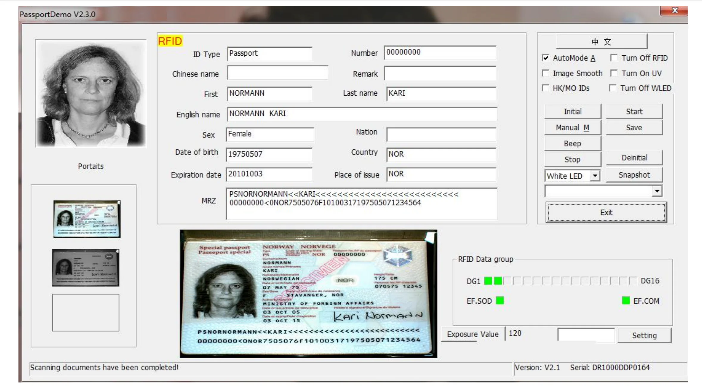Viewport: 702px width, 392px height.
Task: Close the PassportDemo window
Action: point(675,11)
